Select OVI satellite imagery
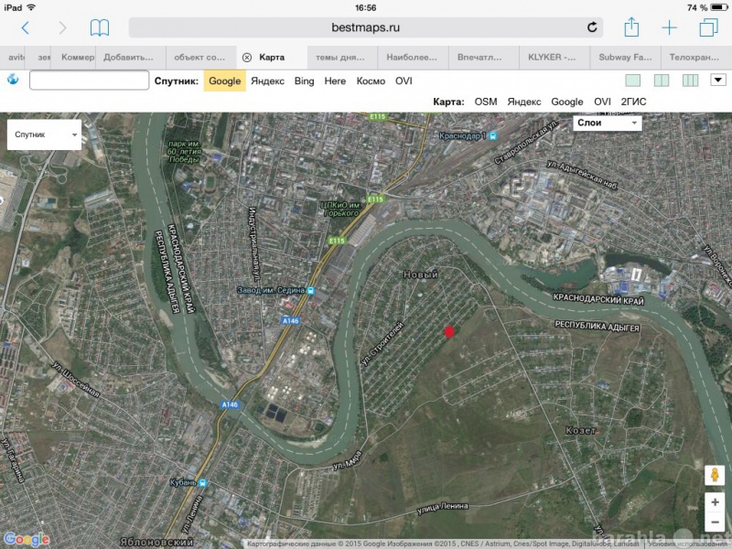Viewport: 732px width, 549px height. click(404, 81)
